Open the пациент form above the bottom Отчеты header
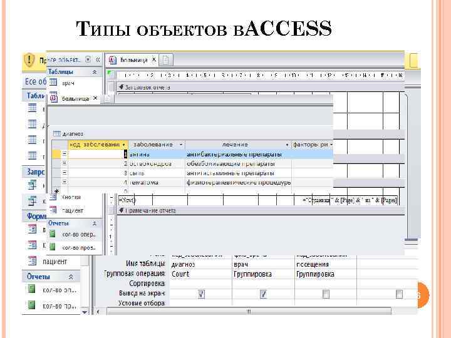This screenshot has height=338, width=451. coord(54,262)
